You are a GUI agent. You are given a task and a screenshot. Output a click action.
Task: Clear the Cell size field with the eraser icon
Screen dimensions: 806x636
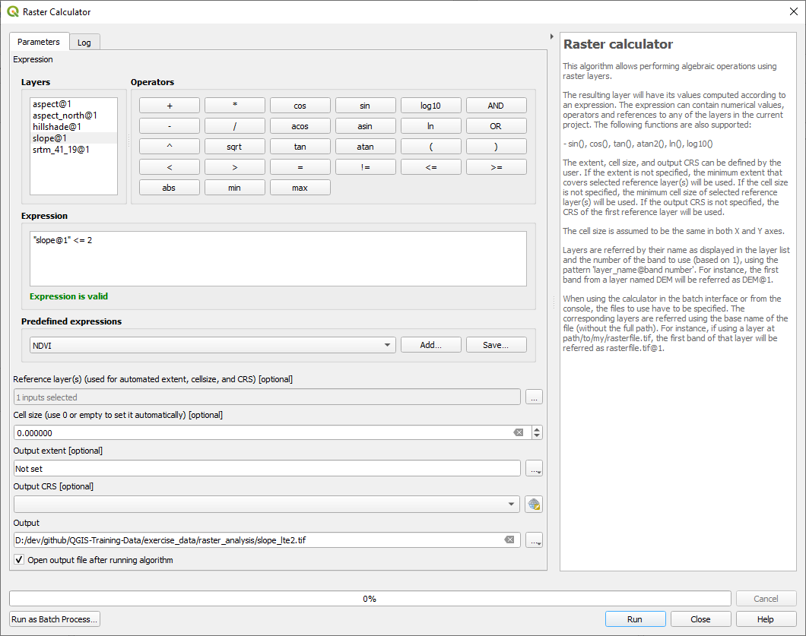[519, 432]
